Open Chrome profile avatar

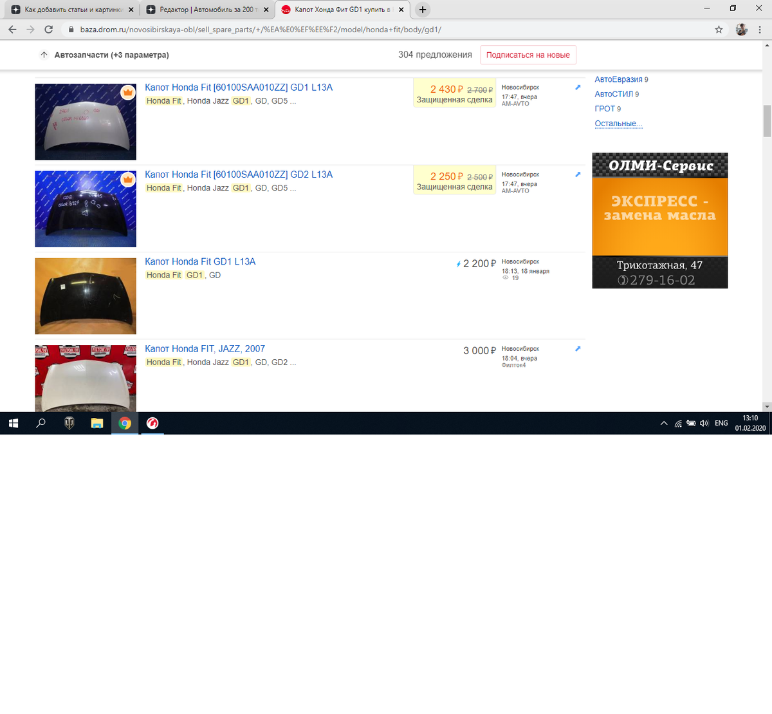742,30
